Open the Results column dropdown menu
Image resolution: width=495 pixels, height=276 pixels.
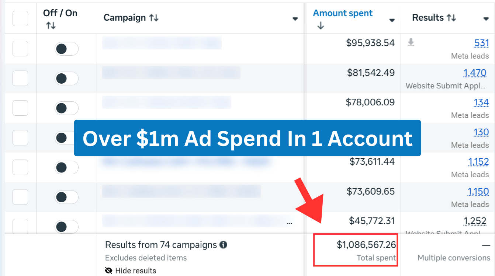(x=486, y=19)
